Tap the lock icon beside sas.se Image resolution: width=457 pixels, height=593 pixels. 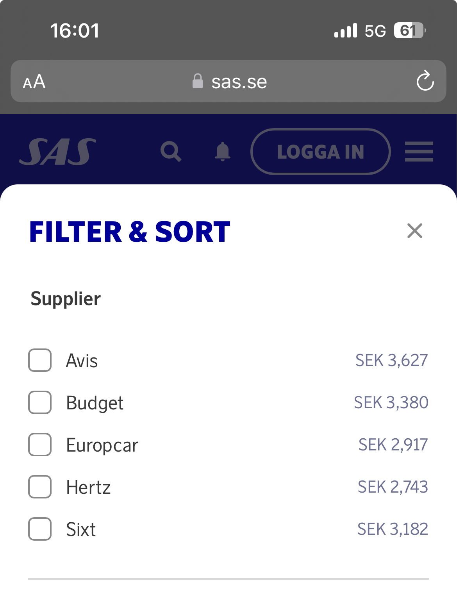pyautogui.click(x=198, y=81)
